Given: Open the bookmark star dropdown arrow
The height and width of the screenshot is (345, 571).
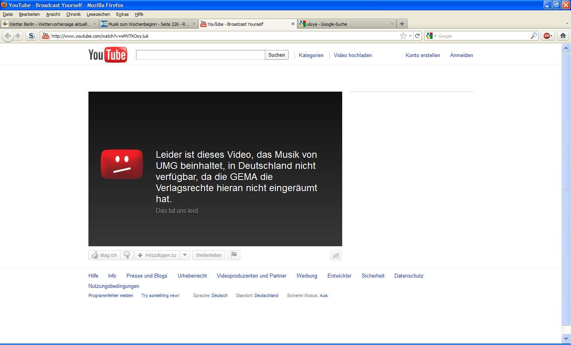Looking at the screenshot, I should pyautogui.click(x=410, y=36).
